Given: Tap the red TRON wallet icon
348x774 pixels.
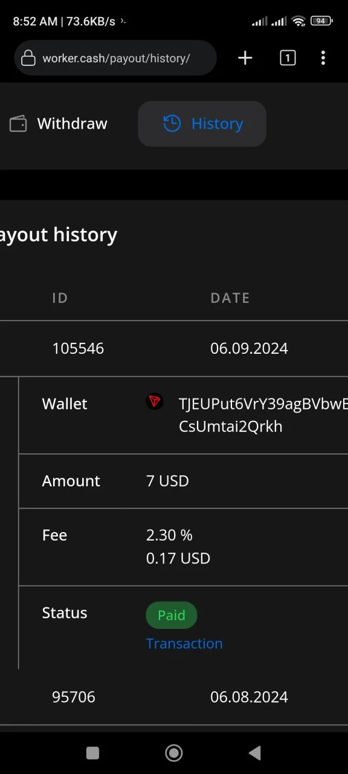Looking at the screenshot, I should [155, 402].
